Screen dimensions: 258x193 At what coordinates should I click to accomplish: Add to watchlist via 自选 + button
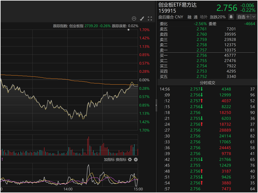(244, 17)
